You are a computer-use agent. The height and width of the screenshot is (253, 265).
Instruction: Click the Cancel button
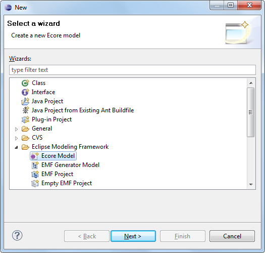pos(232,236)
